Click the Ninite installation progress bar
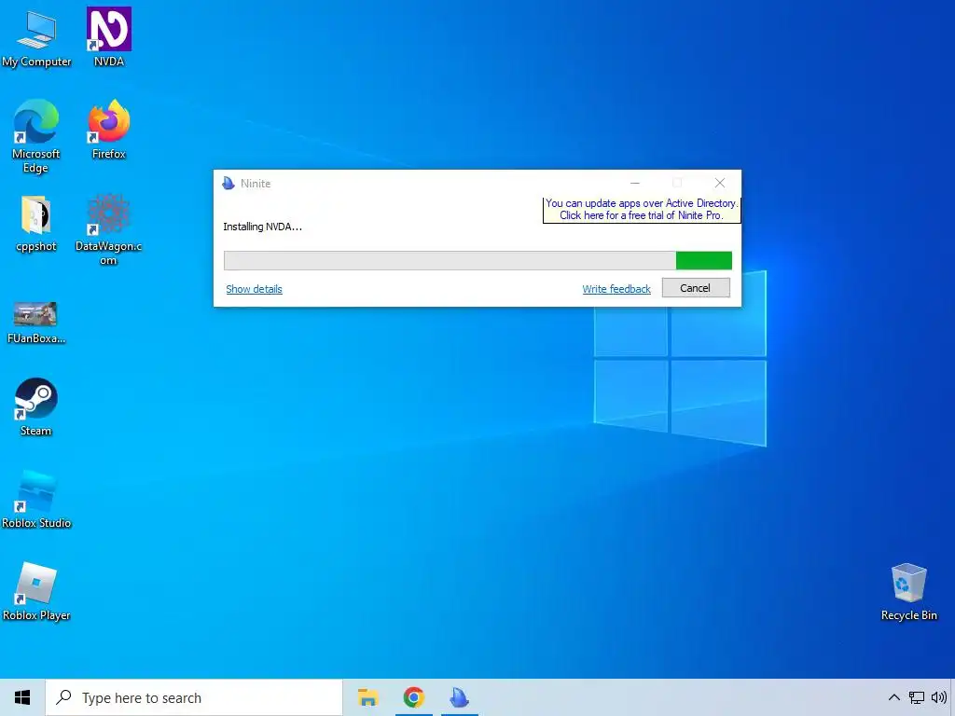 pyautogui.click(x=477, y=261)
